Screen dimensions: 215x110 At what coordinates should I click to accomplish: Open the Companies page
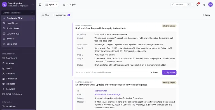click(x=18, y=79)
